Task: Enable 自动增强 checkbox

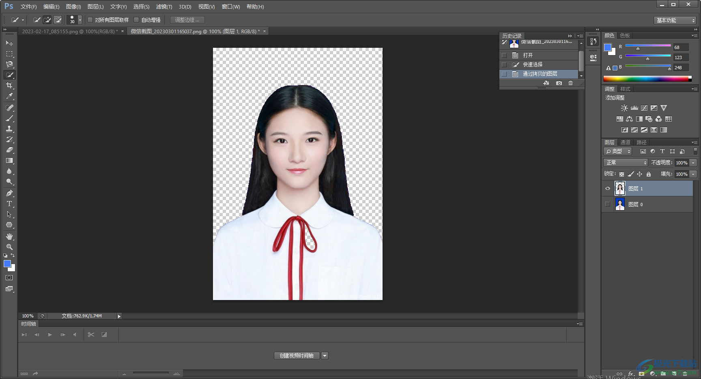Action: click(137, 20)
